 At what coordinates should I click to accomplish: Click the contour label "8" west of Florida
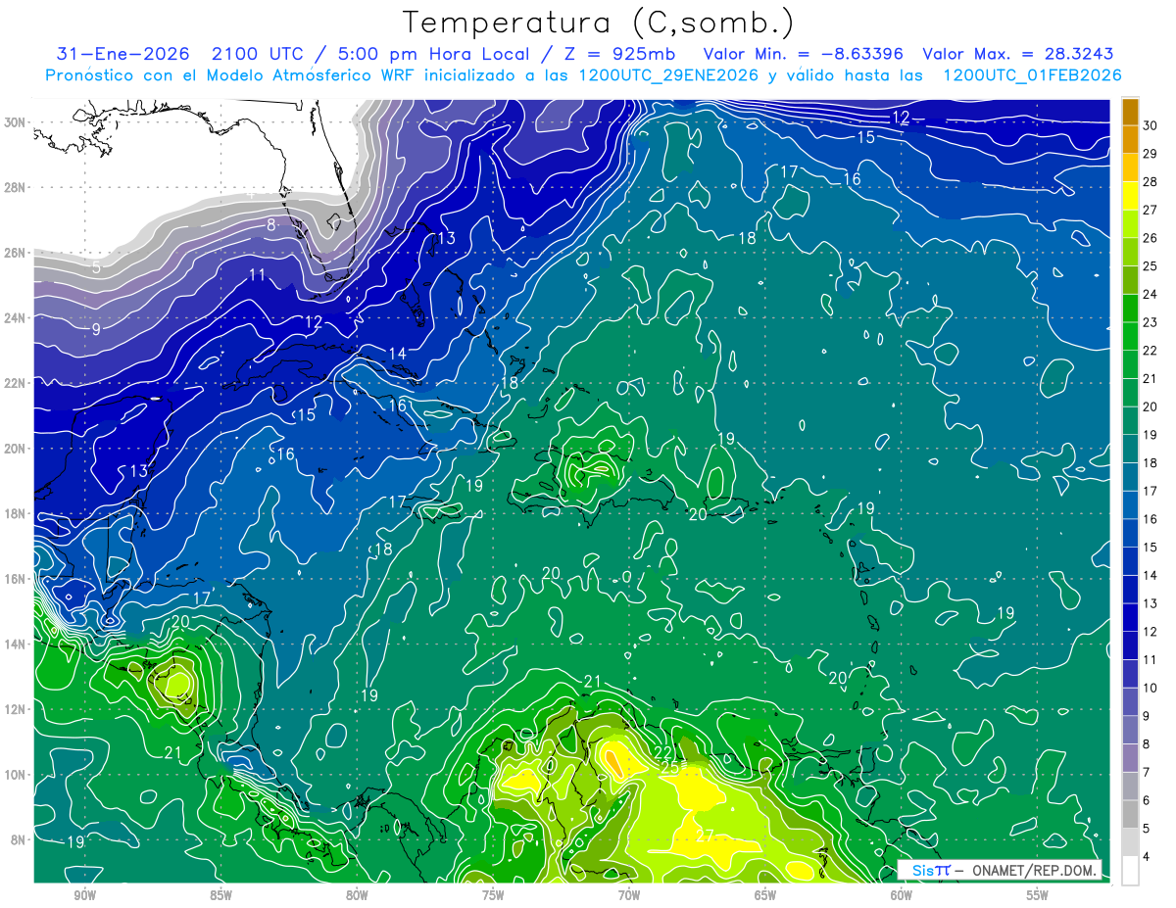(270, 224)
